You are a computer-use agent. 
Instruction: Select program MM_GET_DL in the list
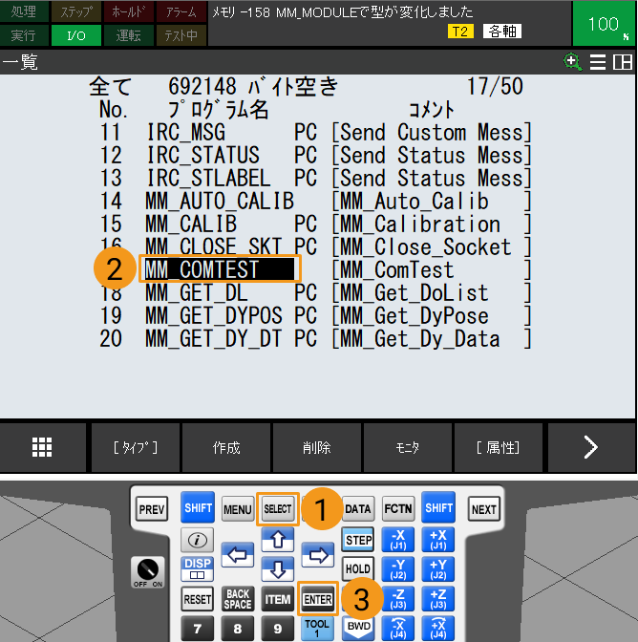(x=197, y=292)
